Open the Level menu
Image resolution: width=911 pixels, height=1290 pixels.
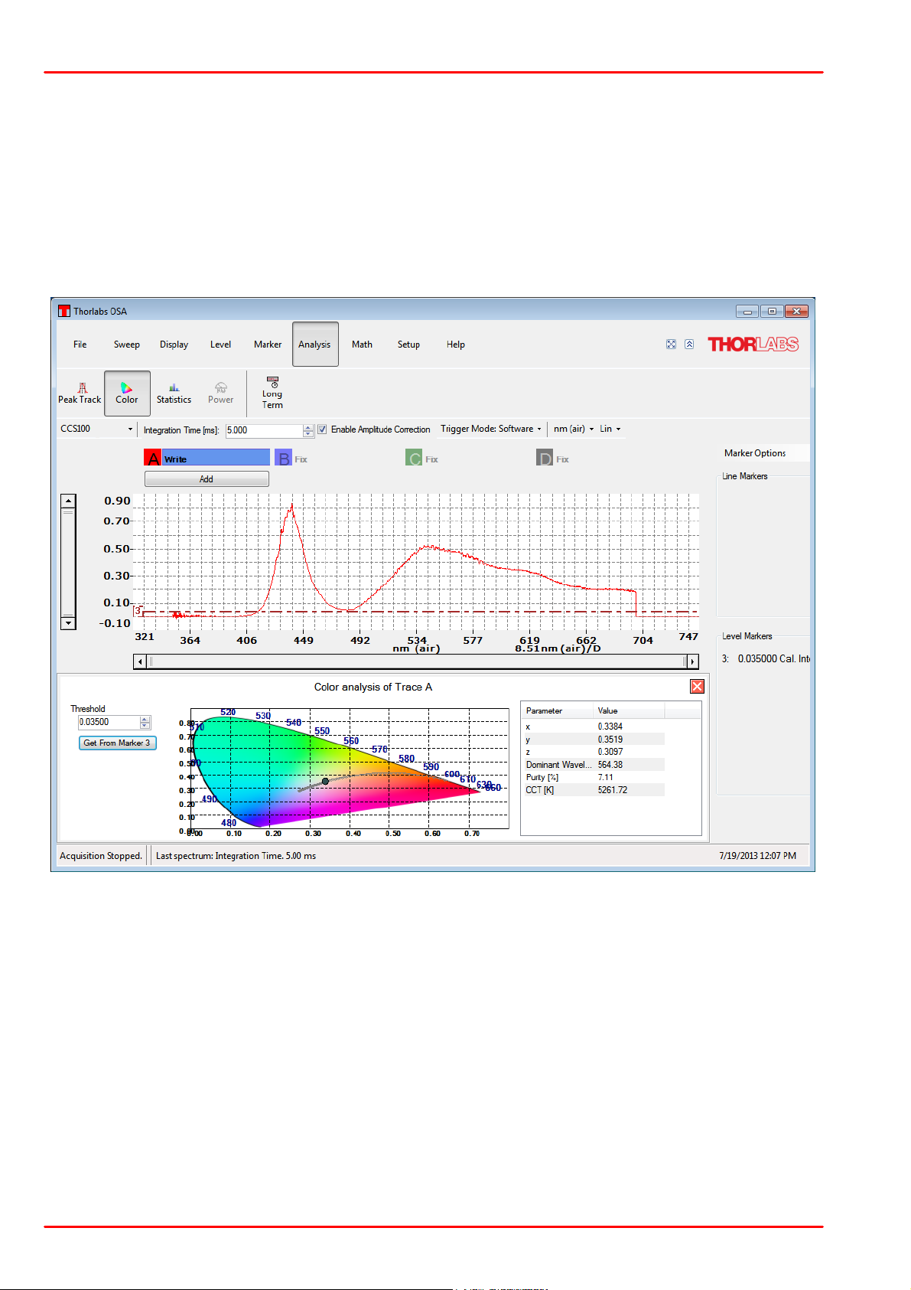pos(220,345)
